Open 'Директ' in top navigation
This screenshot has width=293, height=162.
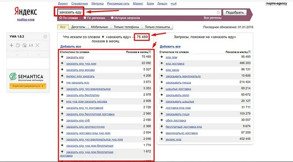point(63,4)
